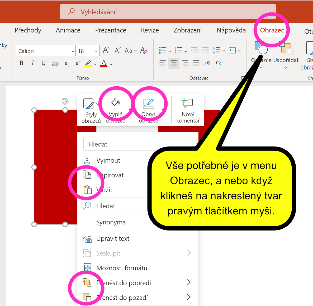Toggle Bold formatting
The image size is (313, 306).
[22, 63]
